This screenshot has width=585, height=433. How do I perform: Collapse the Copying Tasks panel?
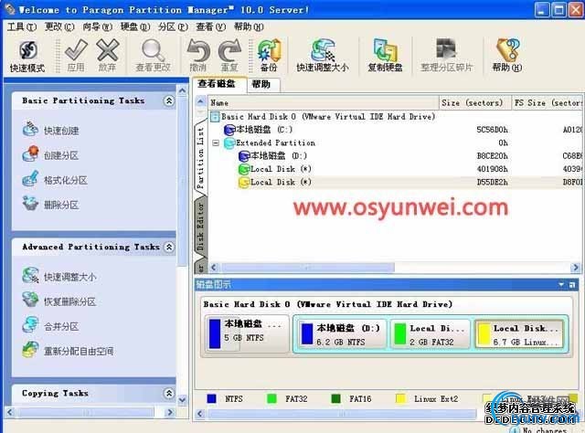click(x=169, y=393)
